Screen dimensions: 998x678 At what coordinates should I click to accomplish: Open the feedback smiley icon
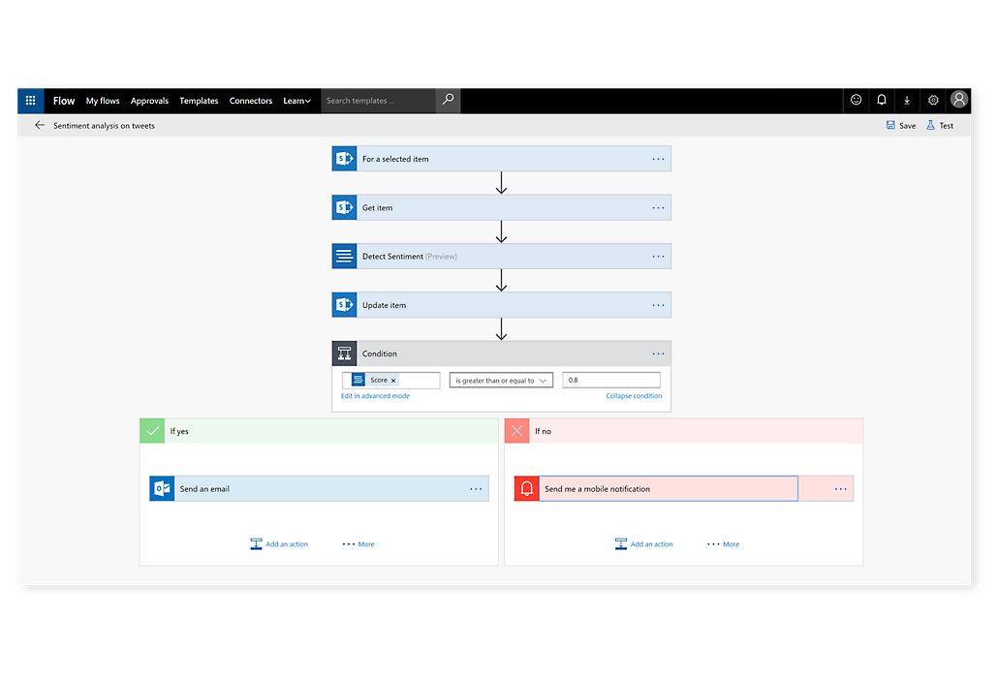[856, 100]
